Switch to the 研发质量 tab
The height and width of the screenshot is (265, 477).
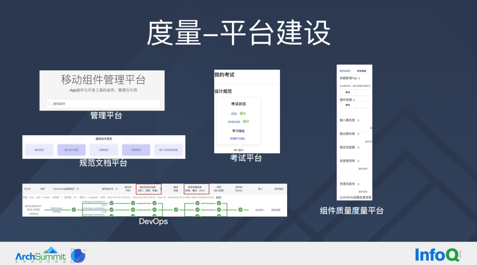pyautogui.click(x=362, y=70)
